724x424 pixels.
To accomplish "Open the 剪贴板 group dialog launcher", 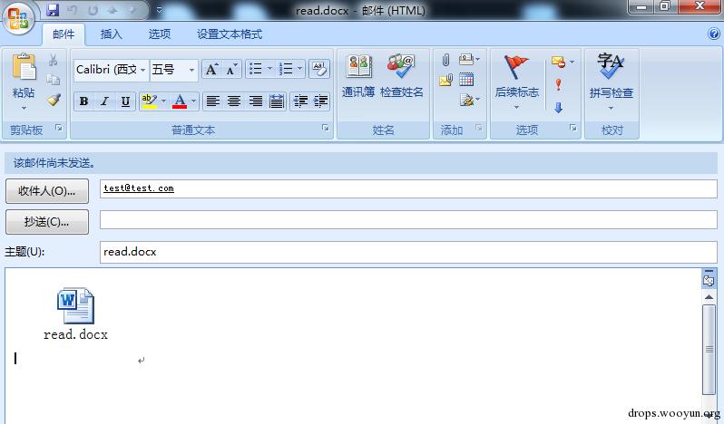I will click(x=59, y=128).
